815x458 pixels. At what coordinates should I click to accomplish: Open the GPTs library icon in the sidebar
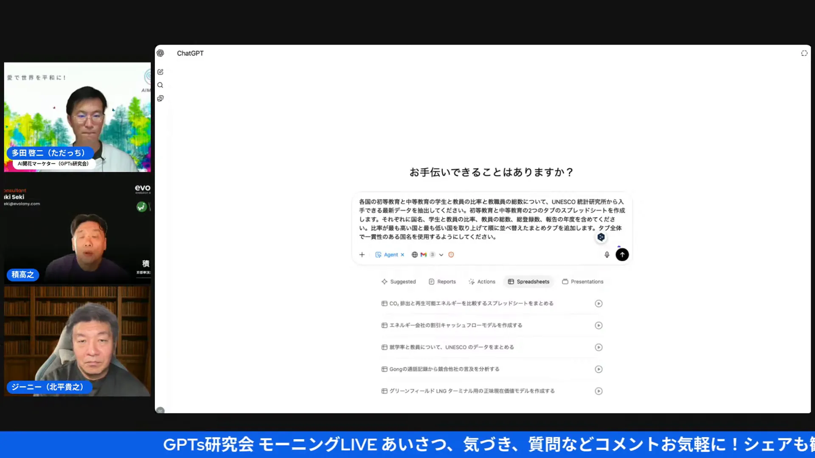pos(160,98)
